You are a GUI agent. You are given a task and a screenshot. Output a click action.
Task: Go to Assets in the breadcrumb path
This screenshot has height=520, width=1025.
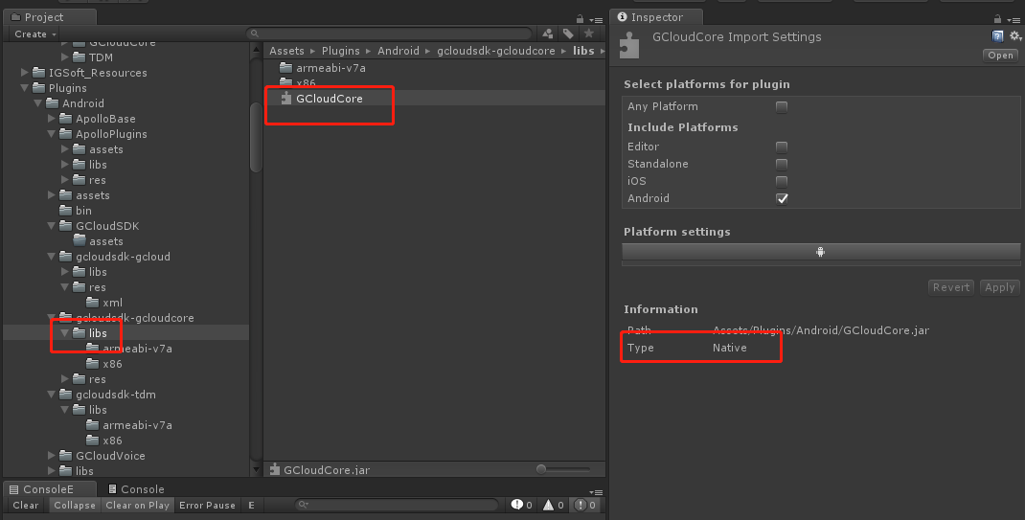(x=287, y=51)
